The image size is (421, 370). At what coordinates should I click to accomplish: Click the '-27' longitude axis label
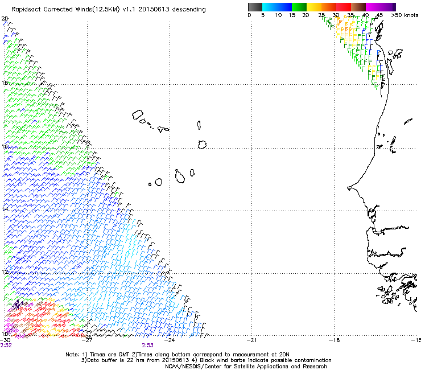point(87,340)
